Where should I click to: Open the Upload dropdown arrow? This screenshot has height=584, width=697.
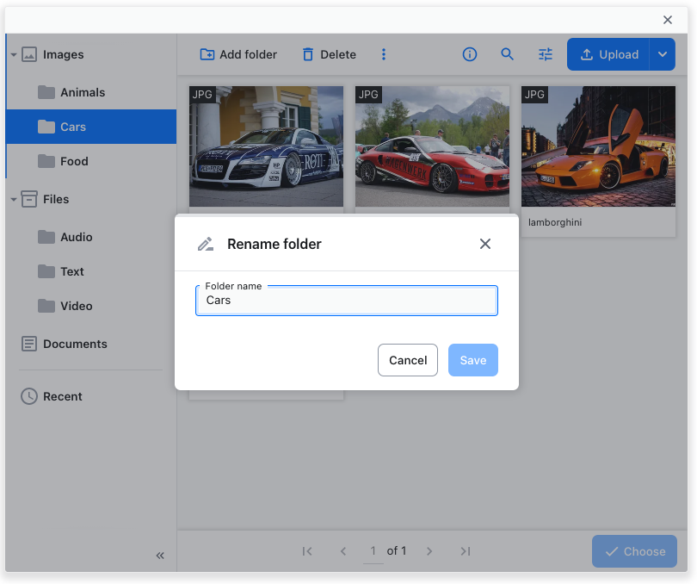click(662, 54)
